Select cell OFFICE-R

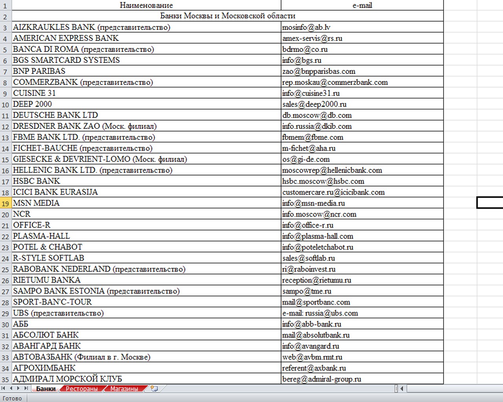[x=146, y=225]
